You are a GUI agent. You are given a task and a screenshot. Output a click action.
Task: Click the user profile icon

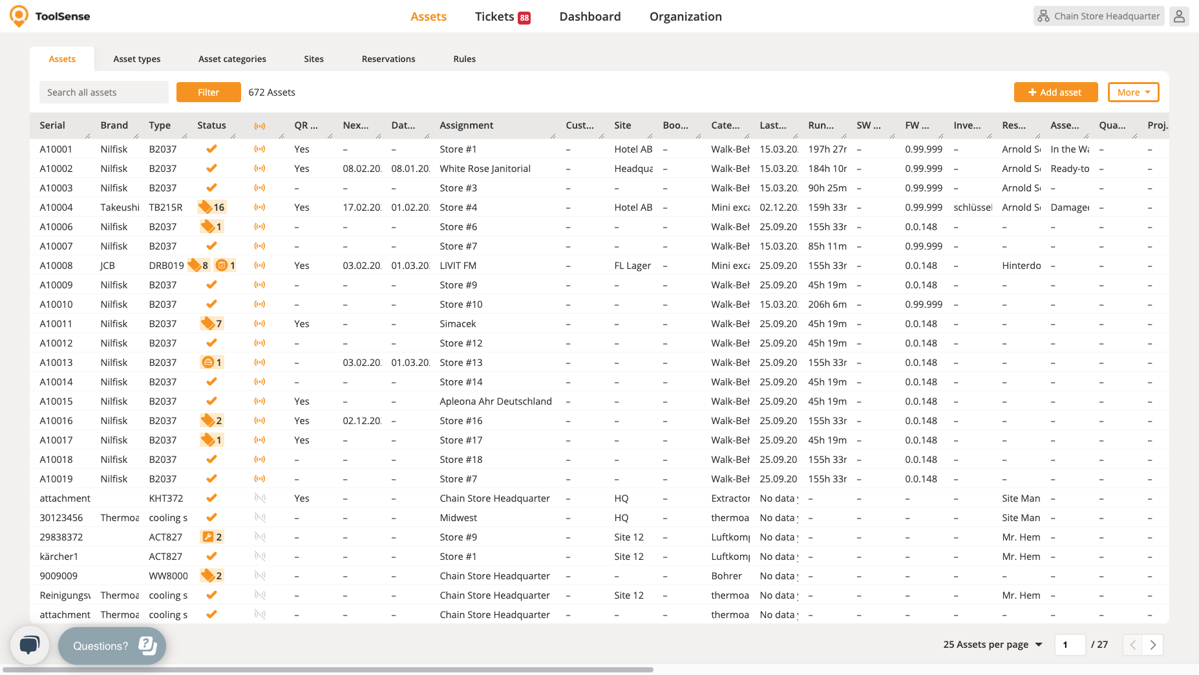[1179, 16]
